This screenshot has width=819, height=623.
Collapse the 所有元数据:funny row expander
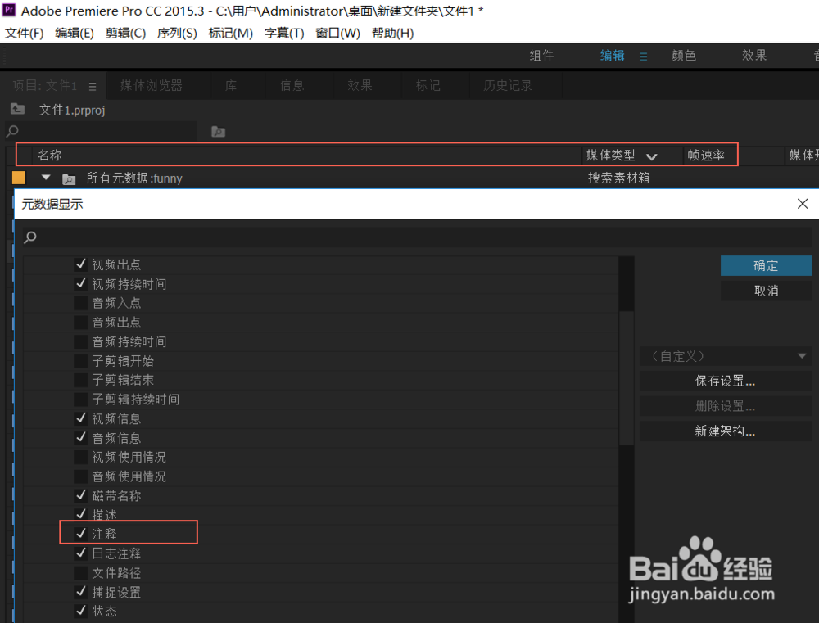[x=46, y=177]
